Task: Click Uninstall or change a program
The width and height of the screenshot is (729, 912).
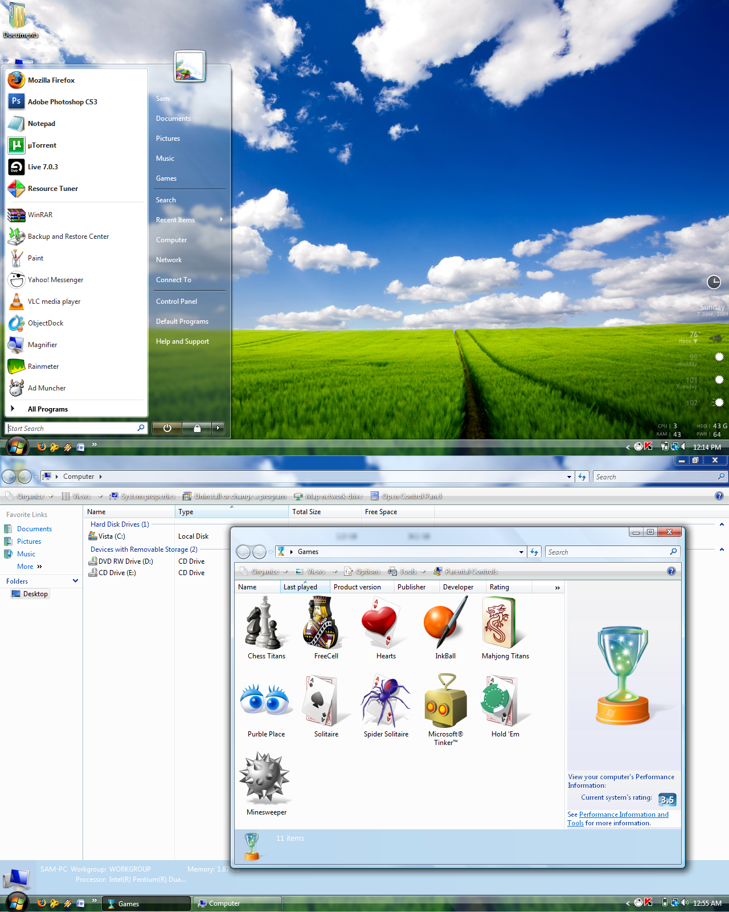Action: pyautogui.click(x=235, y=496)
